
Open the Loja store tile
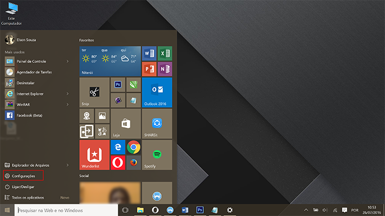click(x=126, y=124)
